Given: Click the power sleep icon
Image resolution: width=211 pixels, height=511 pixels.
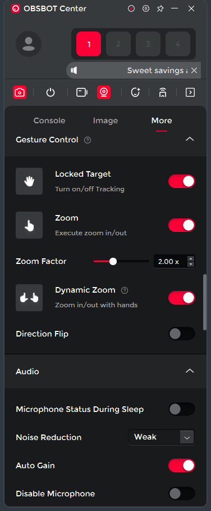Looking at the screenshot, I should [51, 92].
